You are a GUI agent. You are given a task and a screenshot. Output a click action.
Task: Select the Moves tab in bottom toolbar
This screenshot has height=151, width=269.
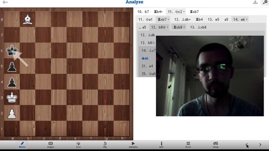22,145
